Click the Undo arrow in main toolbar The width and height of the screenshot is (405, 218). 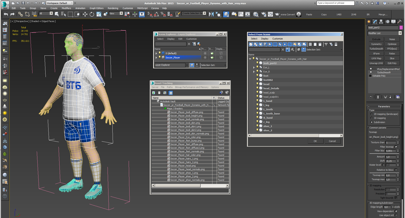[6, 14]
